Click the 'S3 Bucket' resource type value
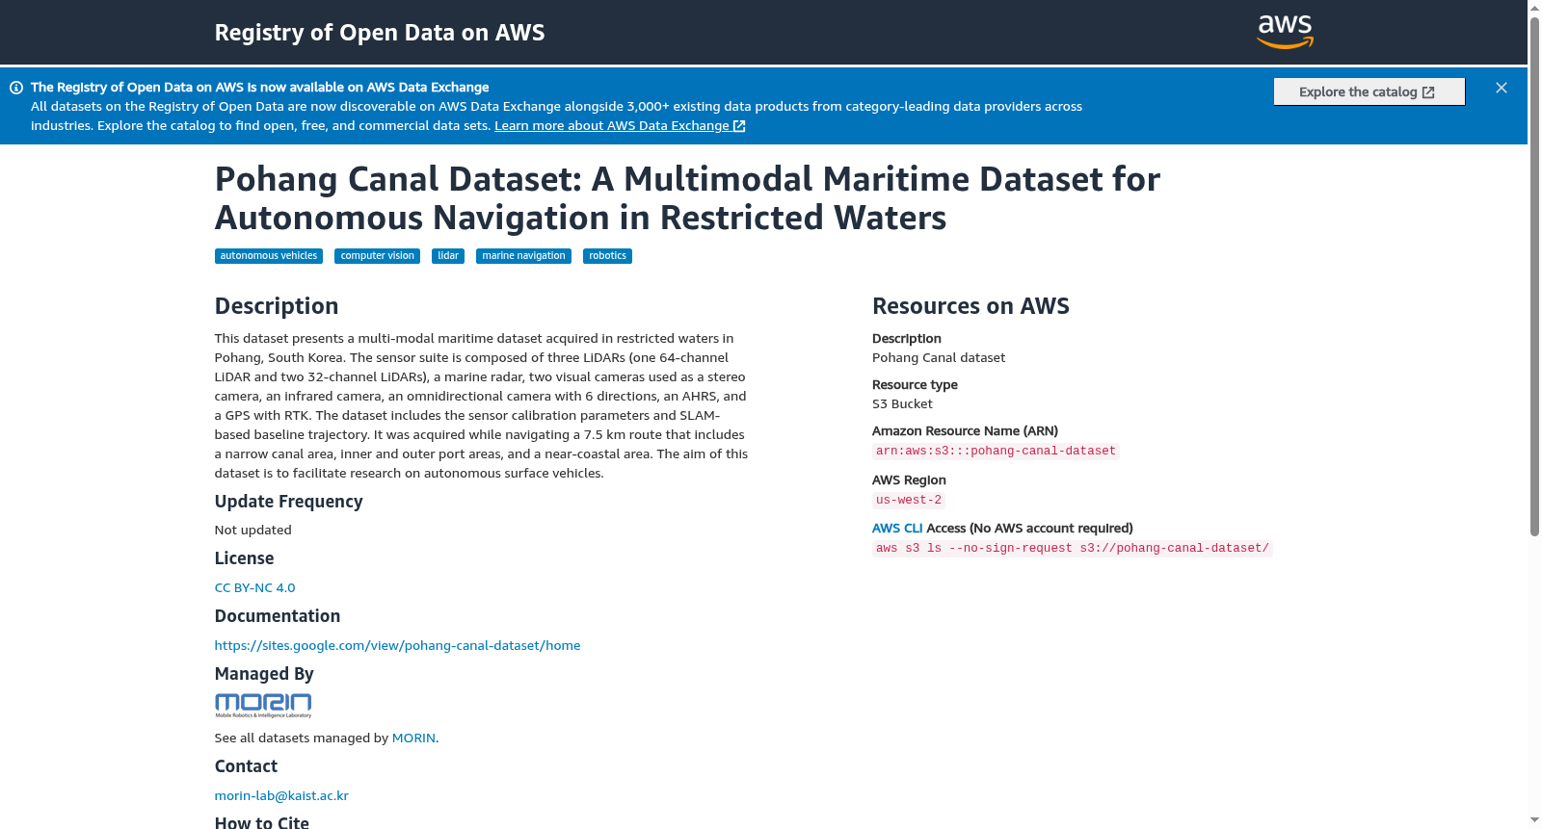This screenshot has width=1542, height=829. (x=902, y=403)
